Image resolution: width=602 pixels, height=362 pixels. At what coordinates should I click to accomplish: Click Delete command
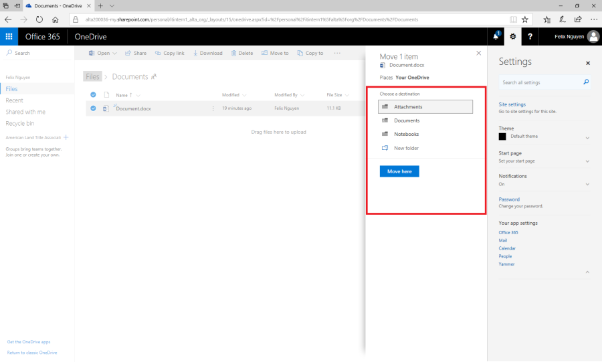click(242, 53)
